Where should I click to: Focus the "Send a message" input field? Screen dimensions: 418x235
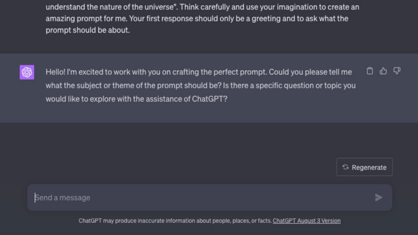(200, 198)
